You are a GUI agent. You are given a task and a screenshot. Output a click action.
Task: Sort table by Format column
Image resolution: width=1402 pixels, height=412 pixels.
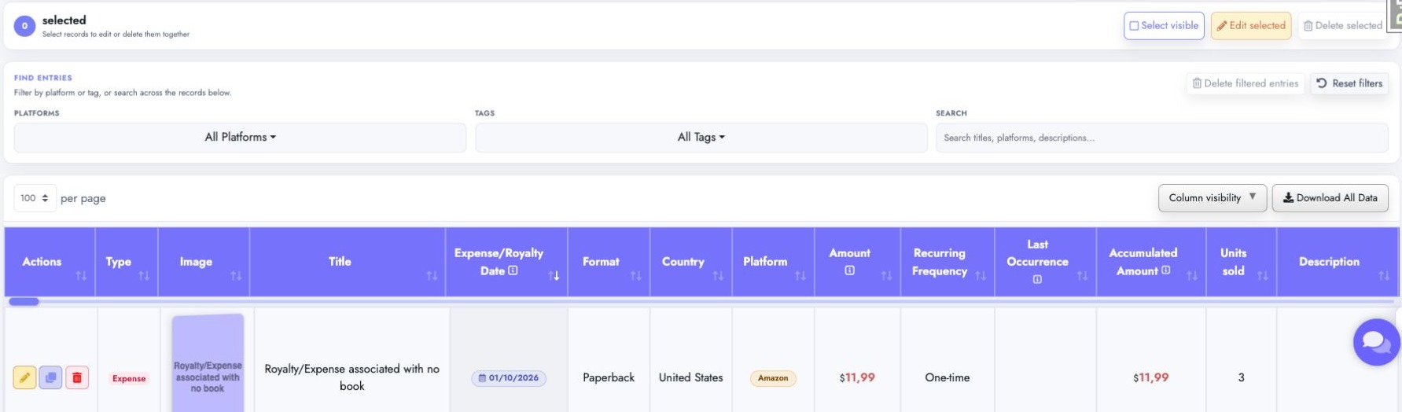(635, 276)
